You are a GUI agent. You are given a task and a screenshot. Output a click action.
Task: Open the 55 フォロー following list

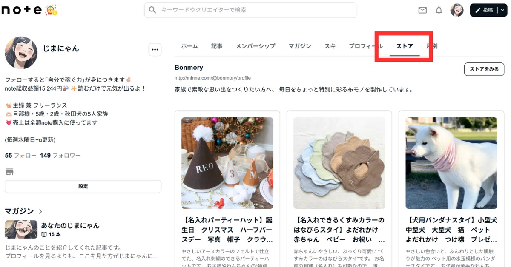tap(20, 156)
